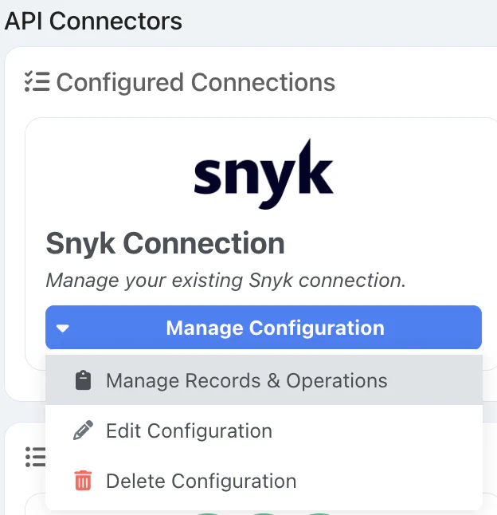Collapse menu using the white caret arrow

click(x=64, y=328)
